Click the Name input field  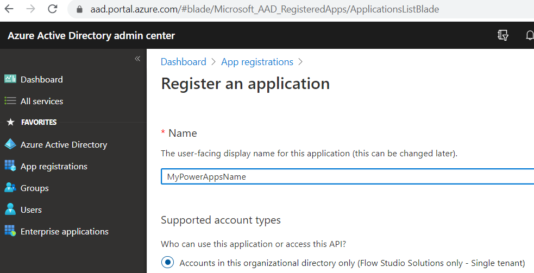(348, 177)
